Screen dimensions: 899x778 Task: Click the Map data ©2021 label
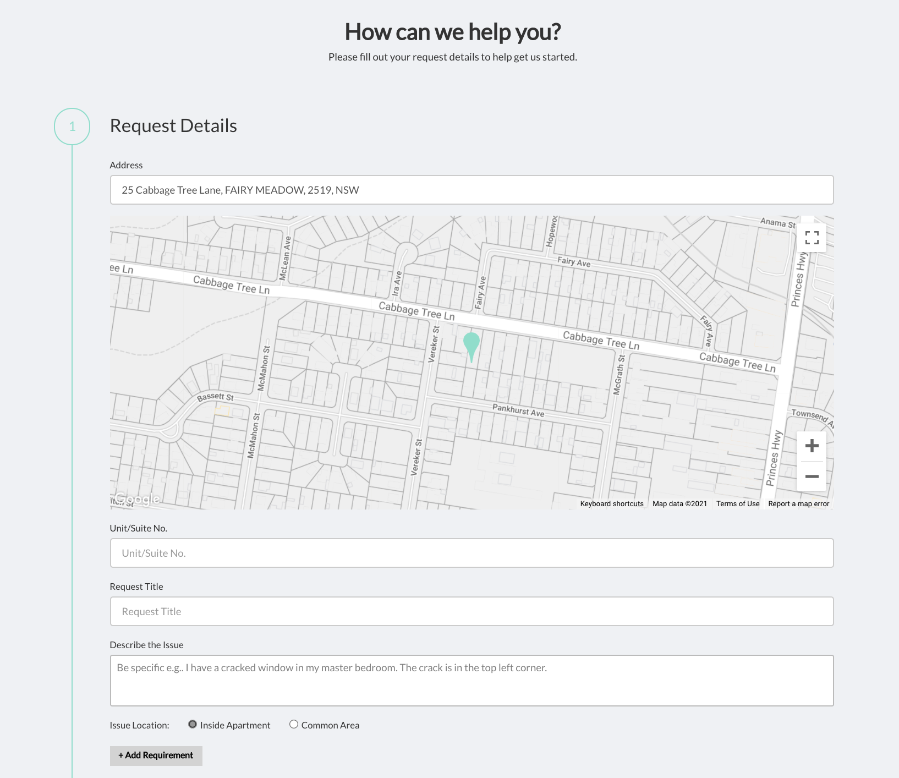pyautogui.click(x=679, y=503)
